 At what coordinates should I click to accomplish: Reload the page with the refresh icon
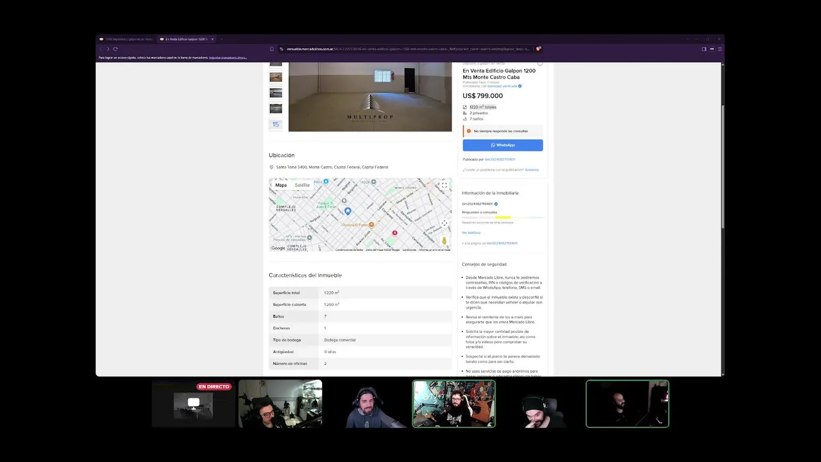click(115, 49)
